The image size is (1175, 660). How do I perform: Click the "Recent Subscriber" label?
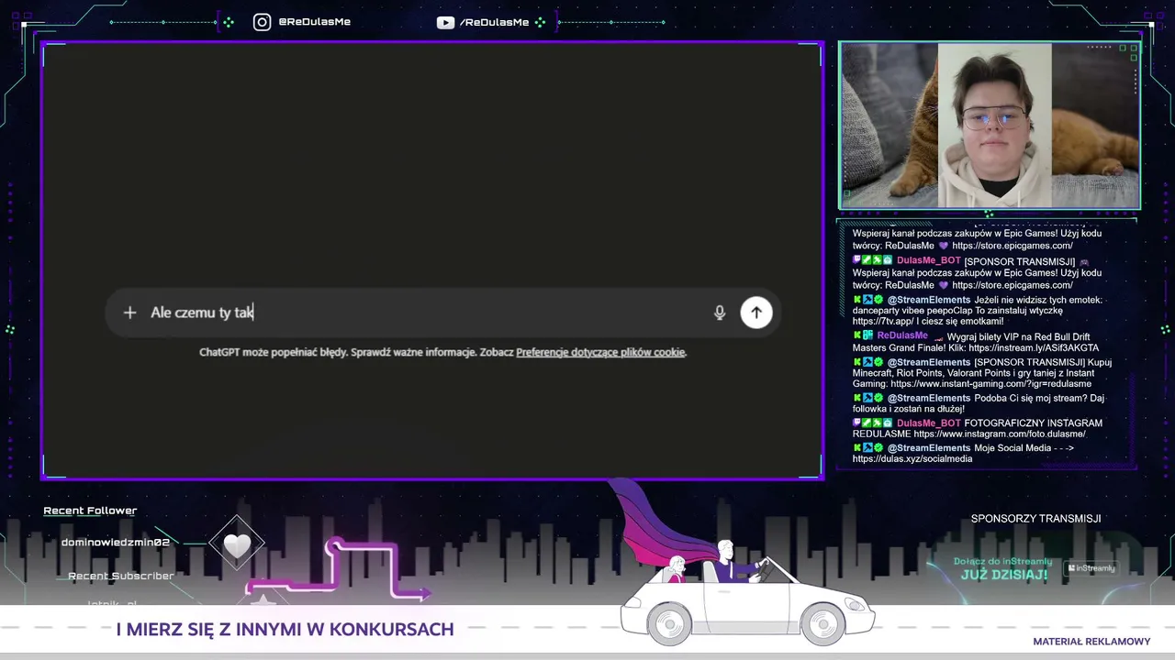click(121, 576)
